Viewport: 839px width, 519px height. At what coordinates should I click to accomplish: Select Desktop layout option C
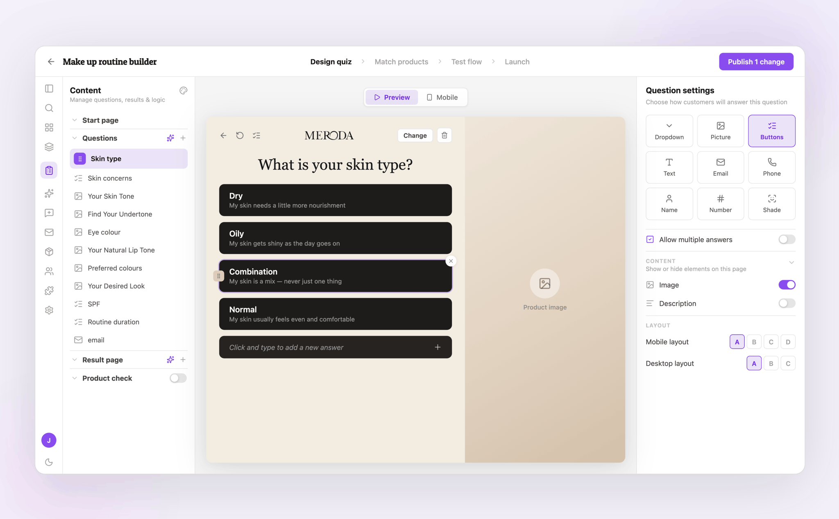[x=788, y=363]
